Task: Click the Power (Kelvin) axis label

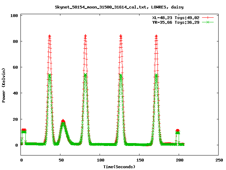Action: click(4, 85)
